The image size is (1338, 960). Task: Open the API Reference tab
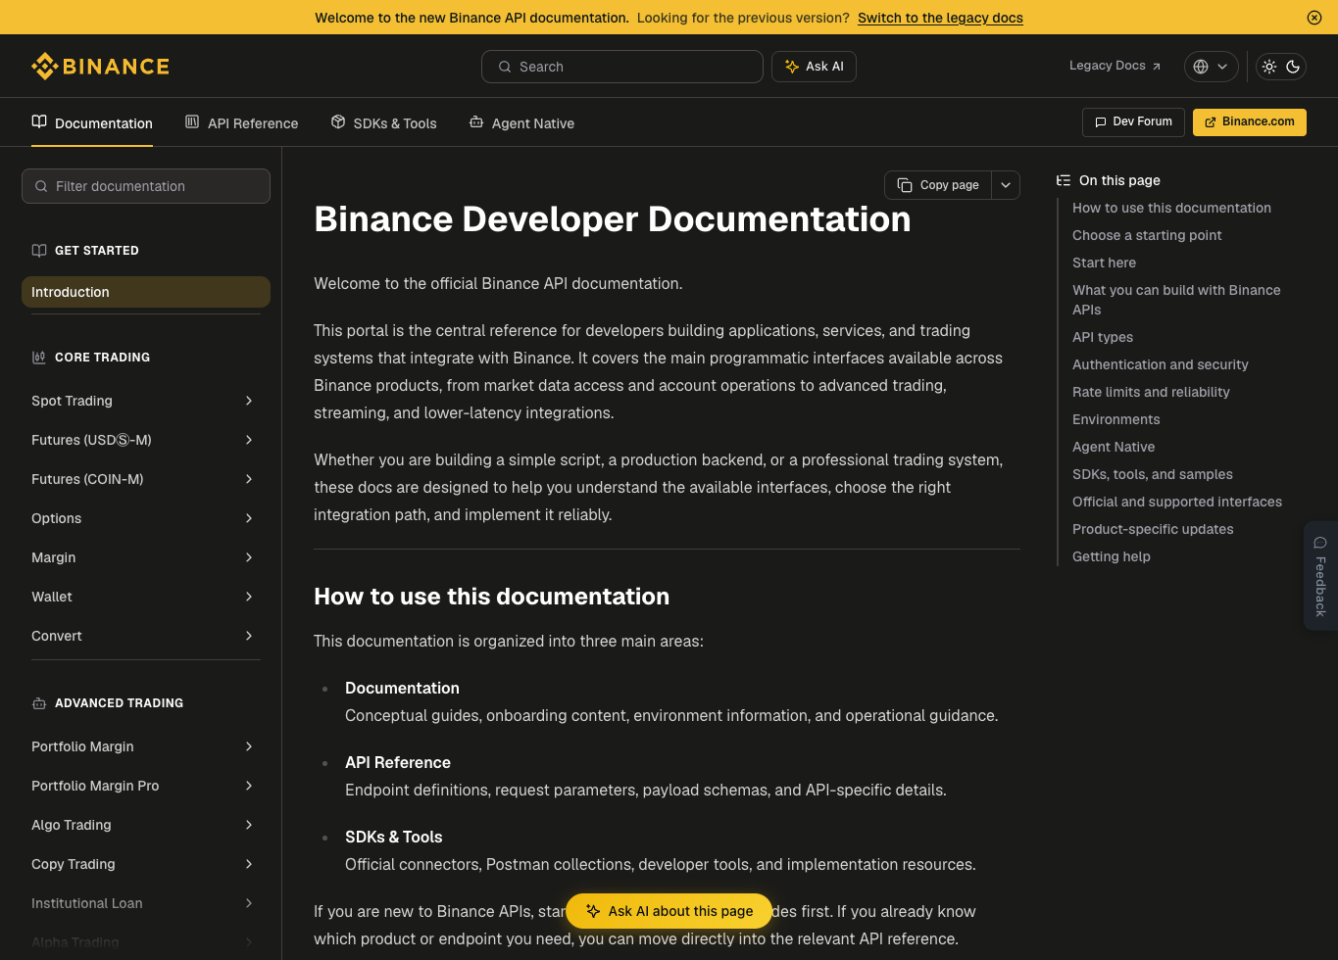click(241, 123)
